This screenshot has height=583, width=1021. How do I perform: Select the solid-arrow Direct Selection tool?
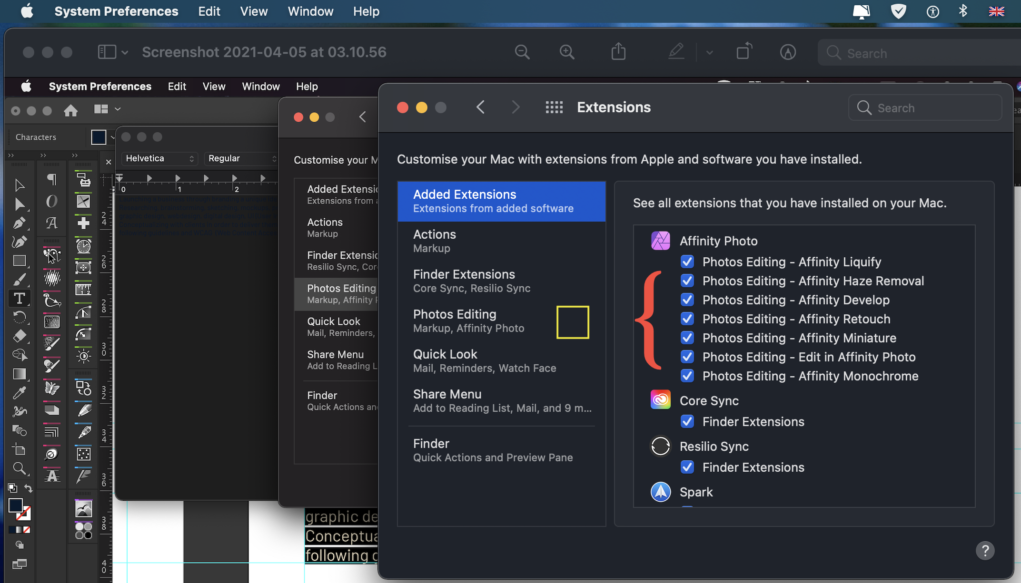point(20,204)
